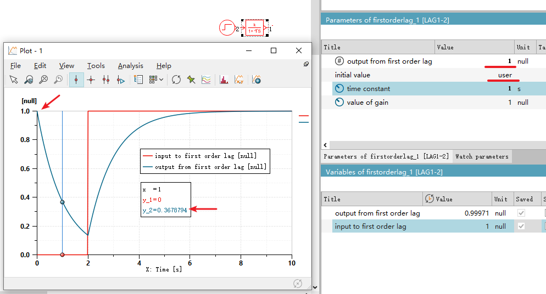Open the grid layout dropdown arrow

(x=161, y=80)
